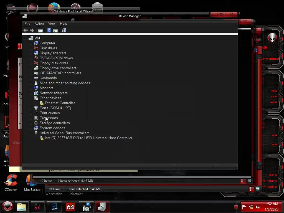Click the network tray icon
The height and width of the screenshot is (213, 284).
coord(251,207)
